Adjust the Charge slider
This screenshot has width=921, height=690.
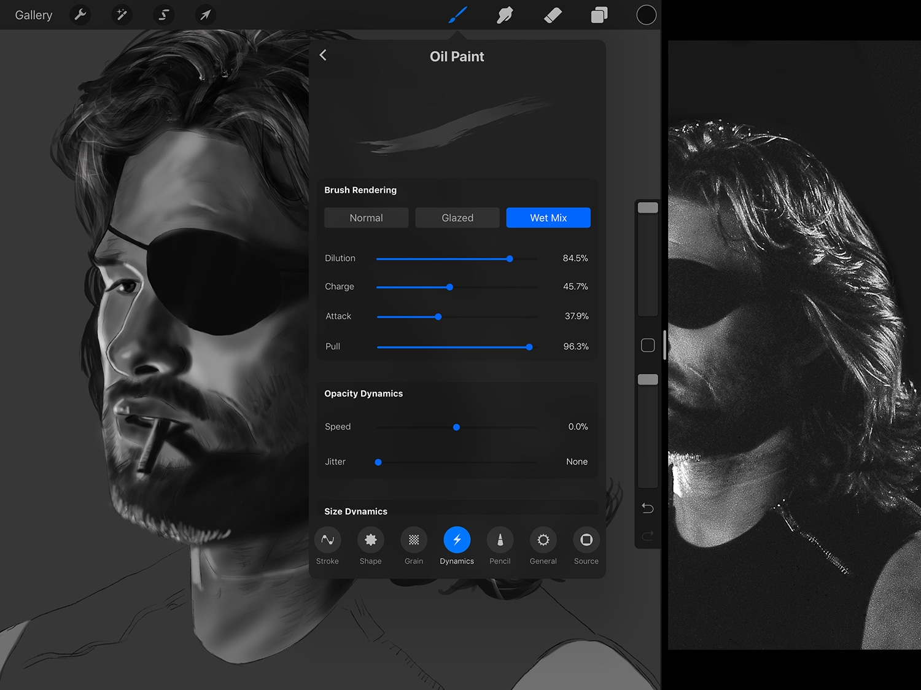(x=456, y=287)
